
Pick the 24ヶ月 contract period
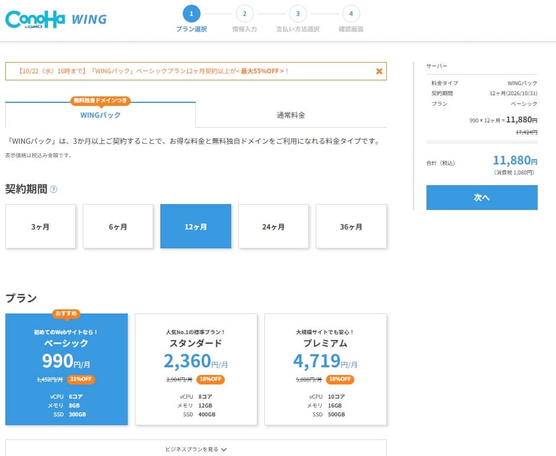pyautogui.click(x=273, y=227)
